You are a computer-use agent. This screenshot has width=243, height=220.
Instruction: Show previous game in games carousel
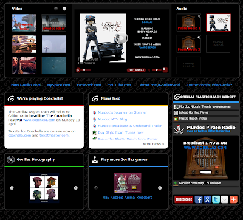pyautogui.click(x=96, y=188)
